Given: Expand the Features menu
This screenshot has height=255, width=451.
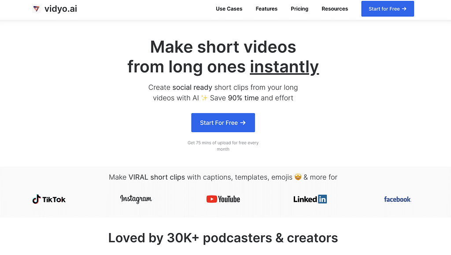Looking at the screenshot, I should coord(266,9).
